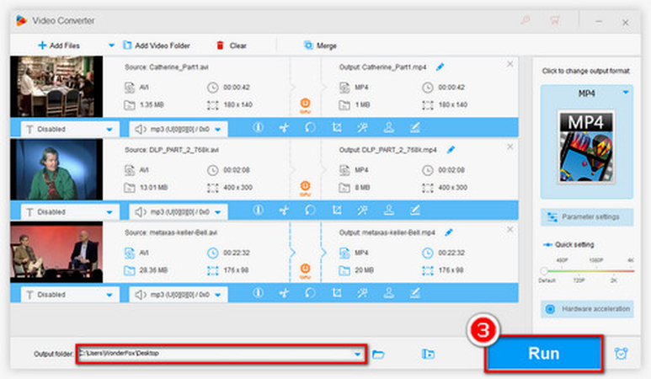Open watermark tool for Catherine_Part1 video

389,127
